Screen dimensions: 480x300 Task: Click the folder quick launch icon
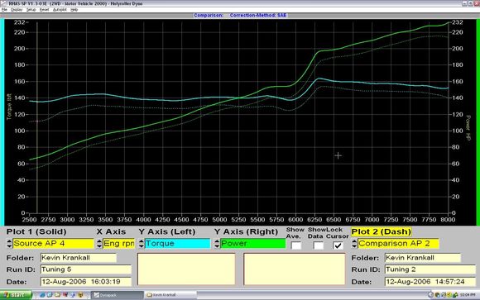57,295
